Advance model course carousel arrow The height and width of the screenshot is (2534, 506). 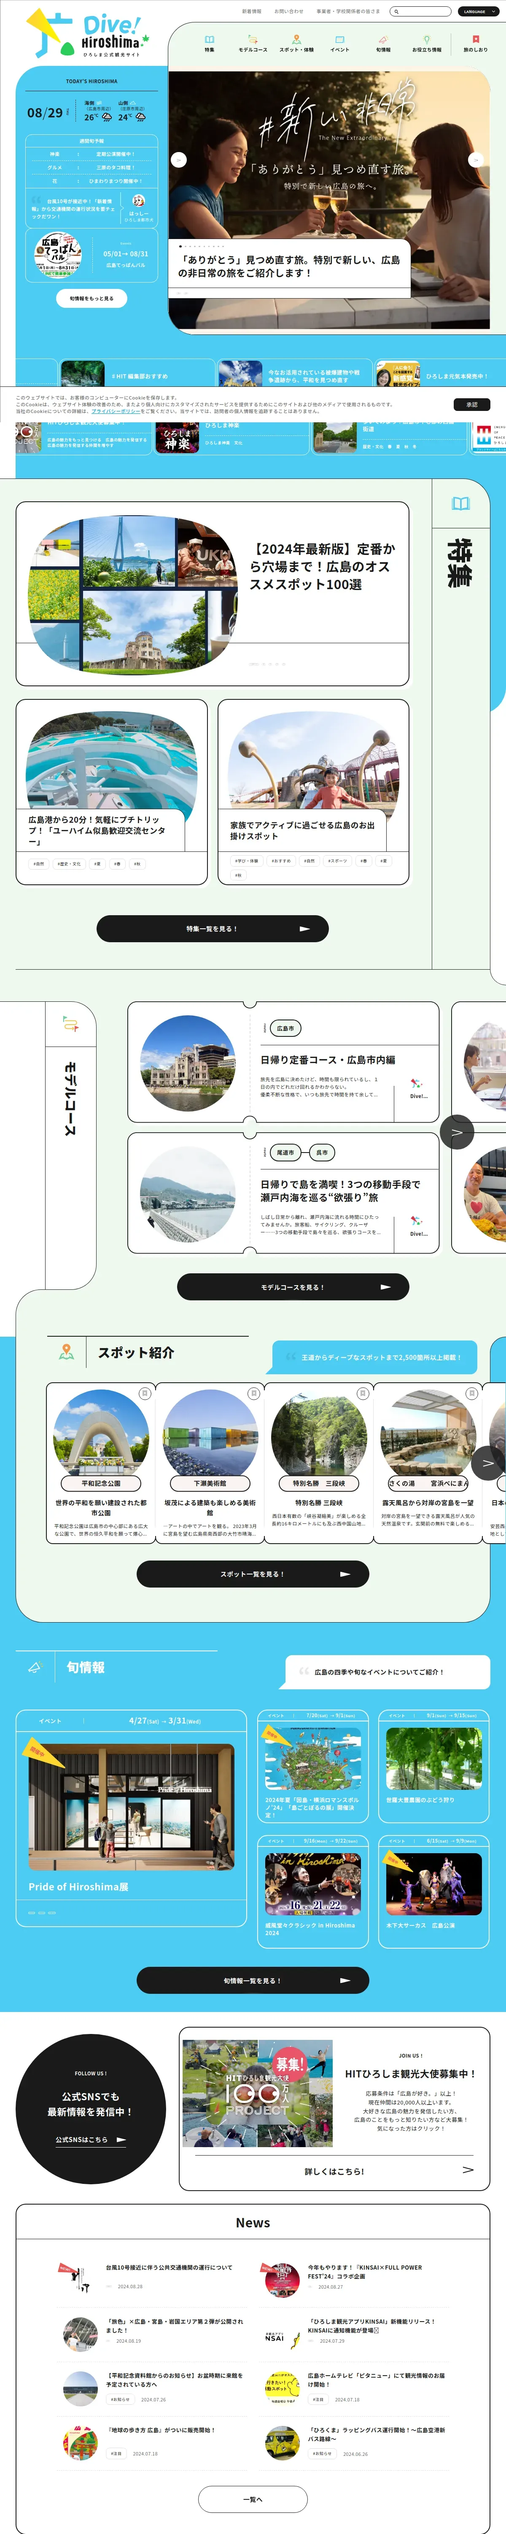[x=457, y=1132]
